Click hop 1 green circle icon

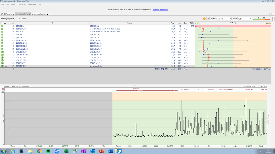tap(2, 26)
